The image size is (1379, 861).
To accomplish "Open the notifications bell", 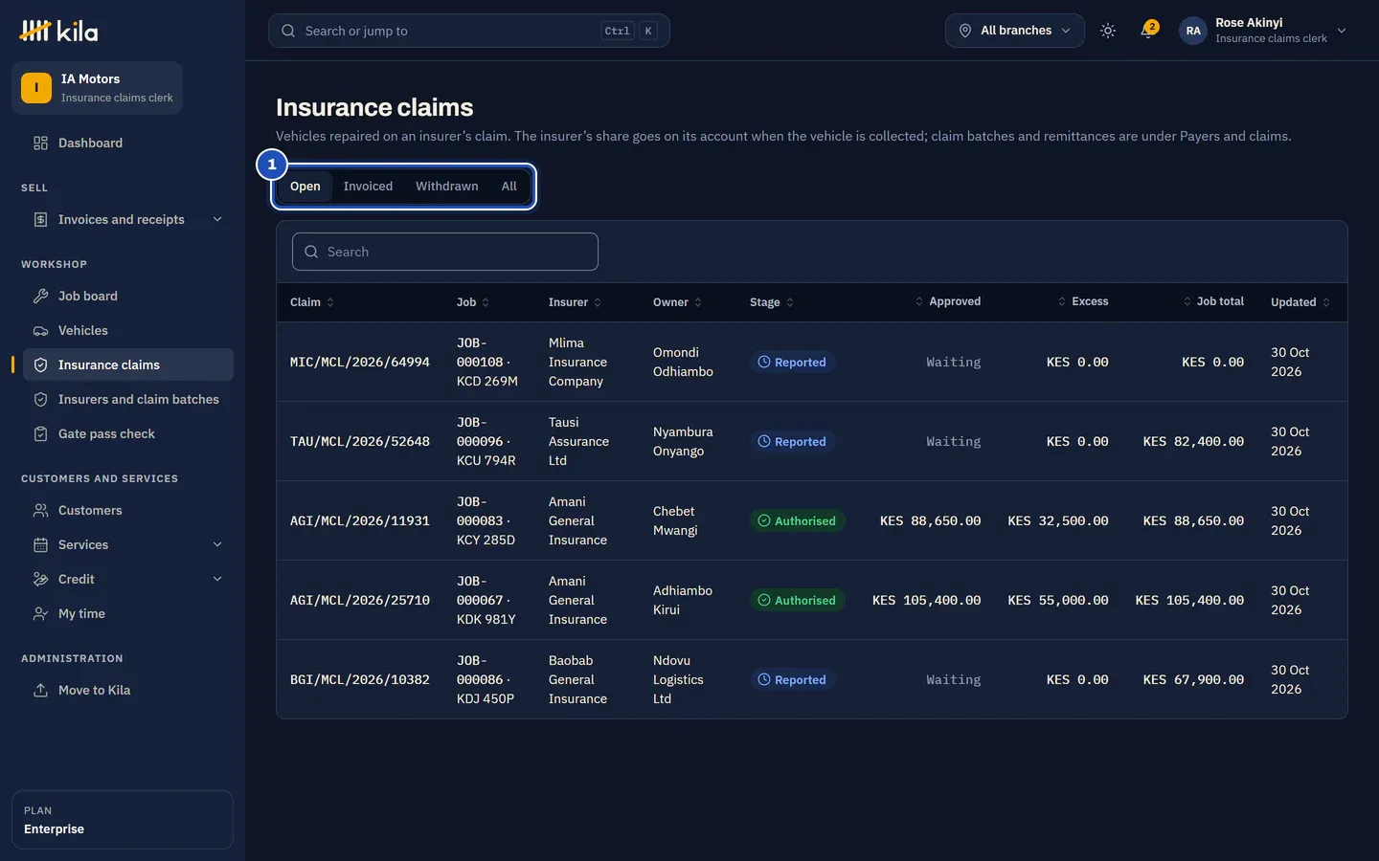I will coord(1148,31).
